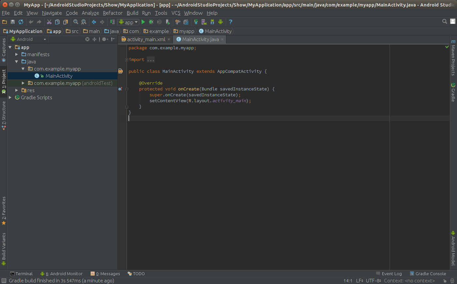Expand the com.example.myapp (androidTest) package
This screenshot has width=457, height=284.
tap(23, 83)
